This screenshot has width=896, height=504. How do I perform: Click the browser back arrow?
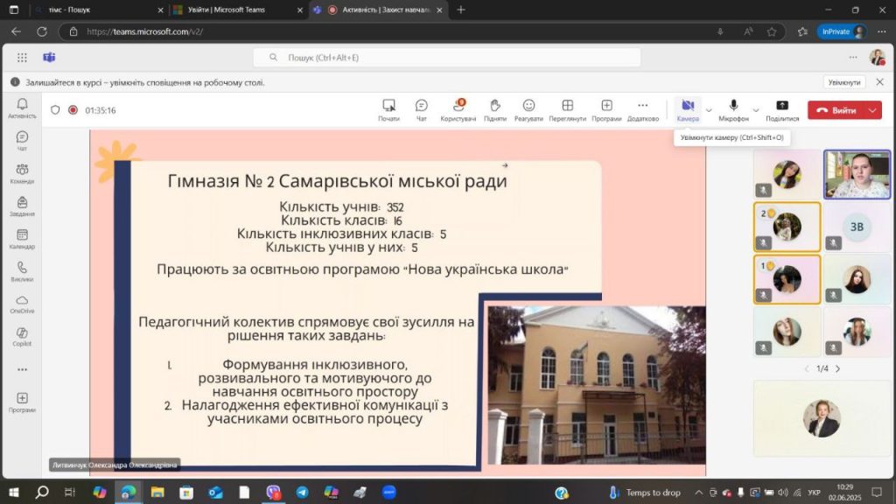(x=16, y=31)
